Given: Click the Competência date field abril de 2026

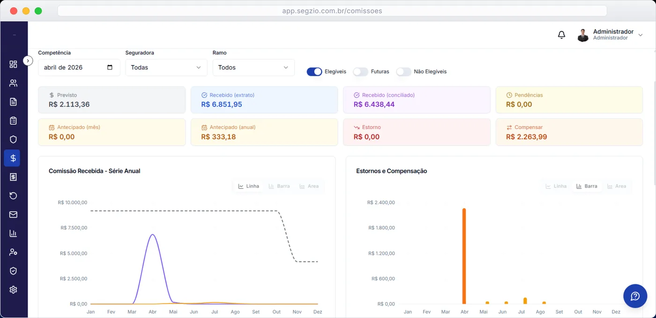Looking at the screenshot, I should click(79, 67).
